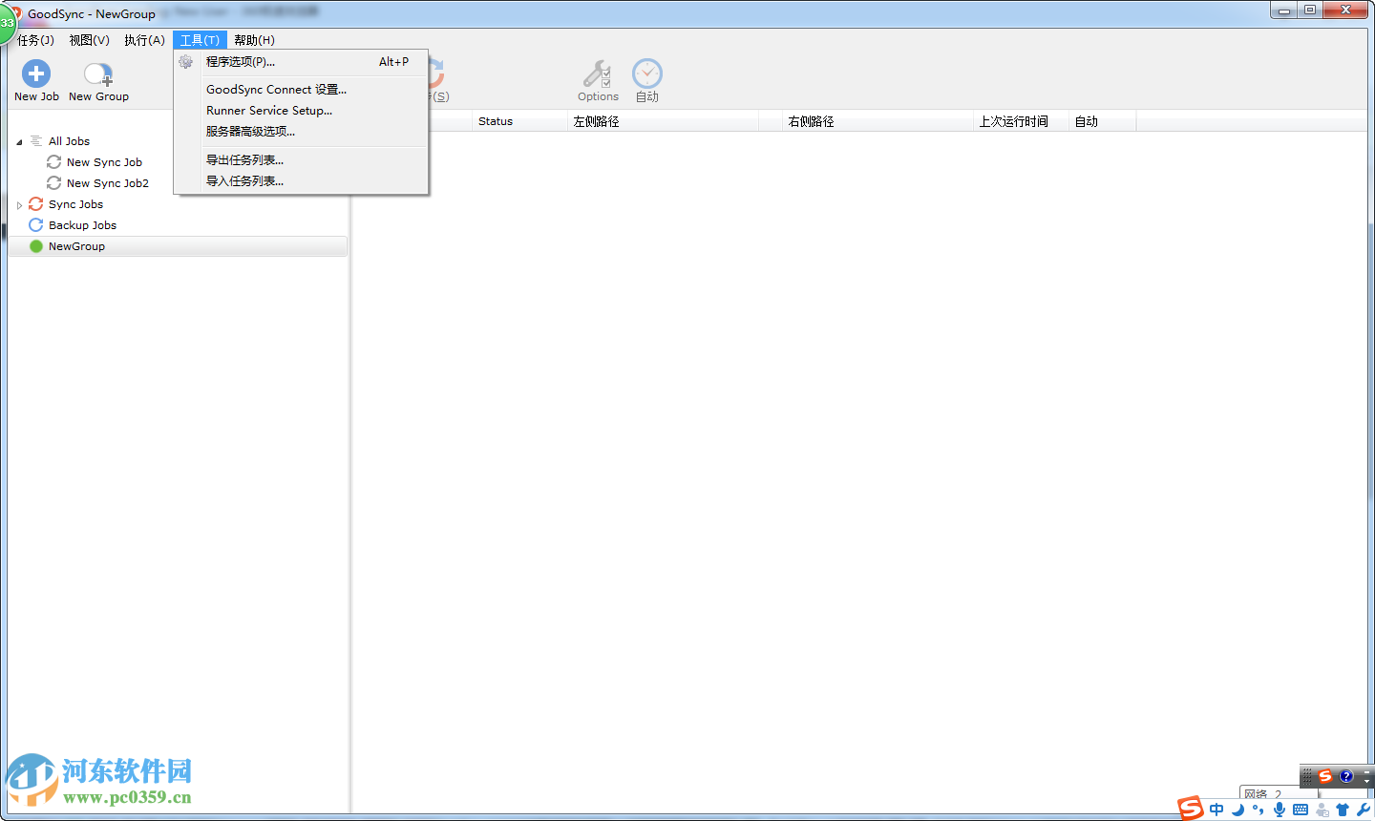Image resolution: width=1375 pixels, height=821 pixels.
Task: Collapse the All Jobs tree node
Action: 19,142
